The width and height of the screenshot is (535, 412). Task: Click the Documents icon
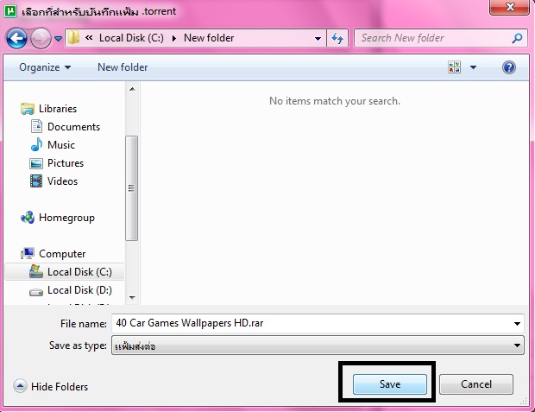coord(36,126)
